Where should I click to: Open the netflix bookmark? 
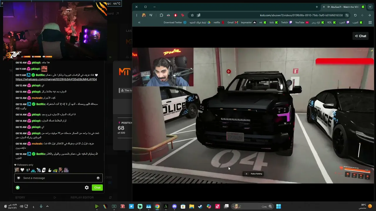(219, 23)
